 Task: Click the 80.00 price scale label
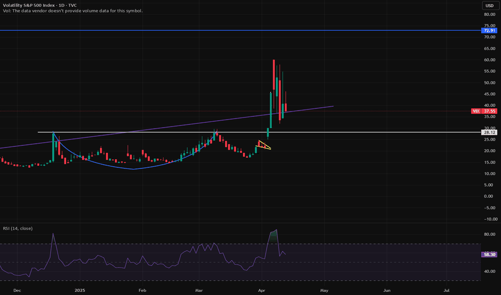[490, 14]
